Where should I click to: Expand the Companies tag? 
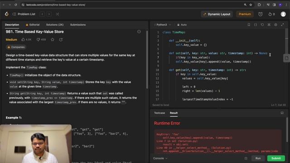point(16,47)
